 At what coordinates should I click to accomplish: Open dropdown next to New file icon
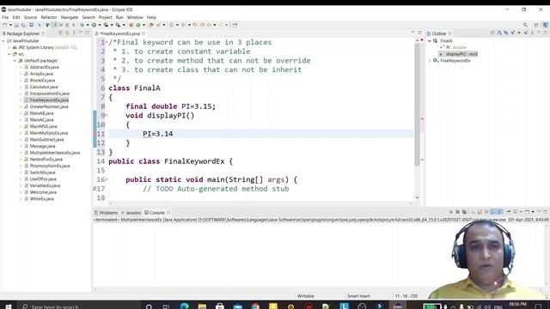(10, 25)
